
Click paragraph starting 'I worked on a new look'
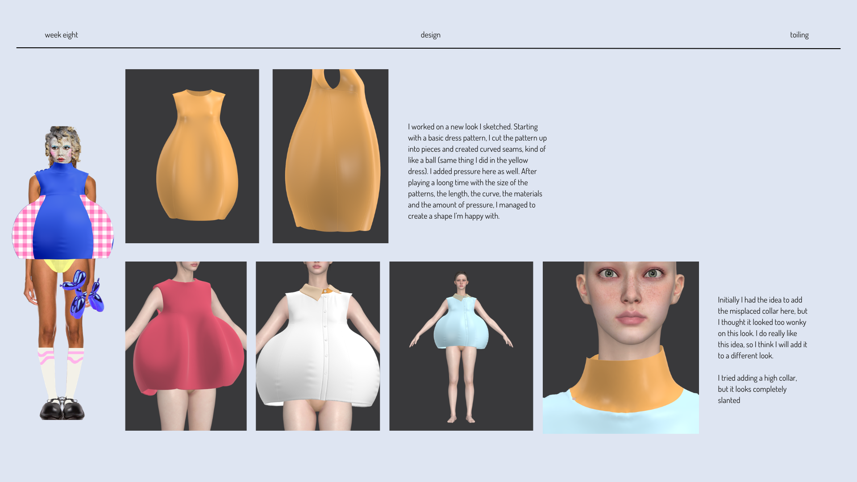[477, 171]
